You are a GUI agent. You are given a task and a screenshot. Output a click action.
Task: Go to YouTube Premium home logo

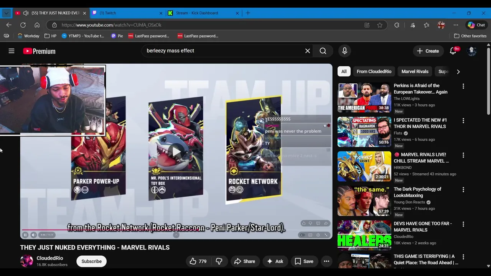39,51
